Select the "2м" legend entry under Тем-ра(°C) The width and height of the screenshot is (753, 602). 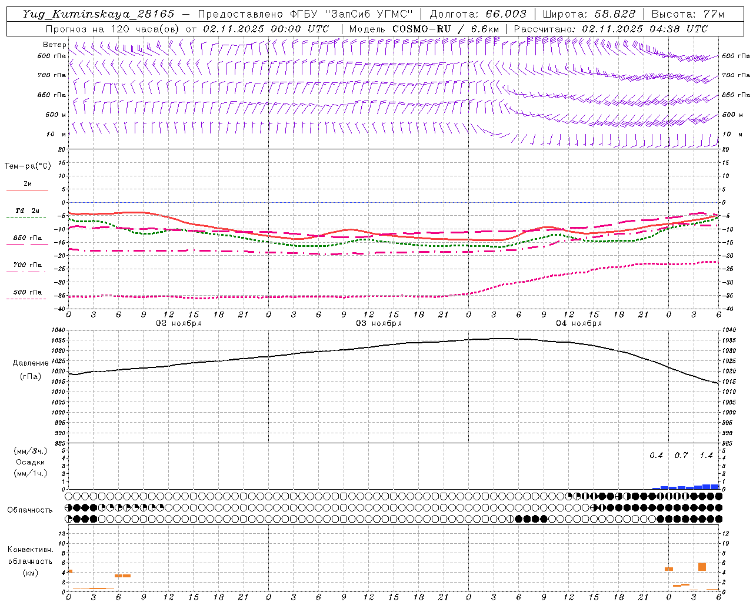pyautogui.click(x=28, y=184)
